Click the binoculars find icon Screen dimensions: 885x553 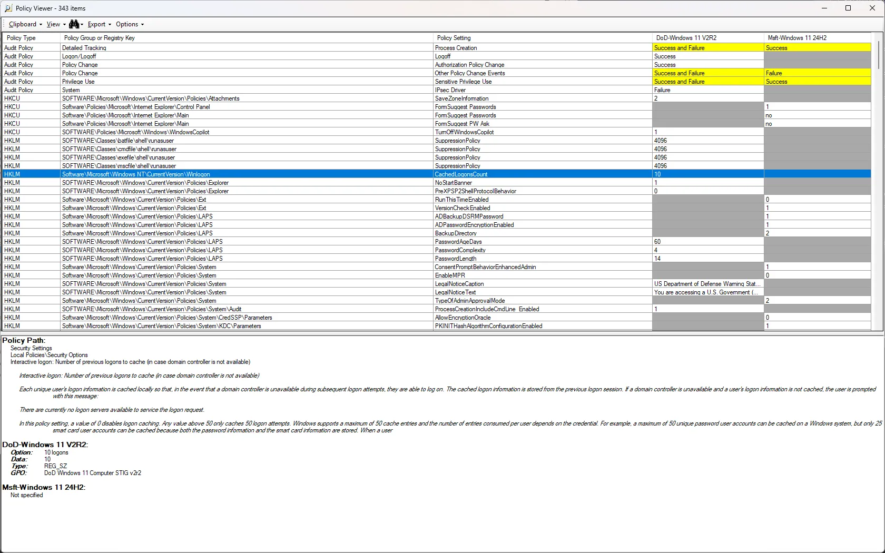coord(74,24)
